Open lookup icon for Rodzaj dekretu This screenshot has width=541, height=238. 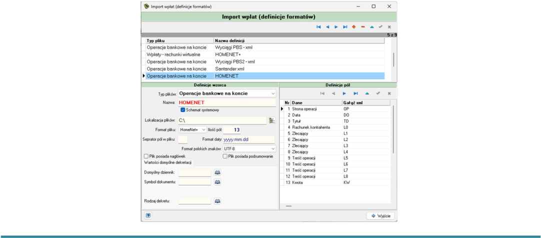point(217,200)
